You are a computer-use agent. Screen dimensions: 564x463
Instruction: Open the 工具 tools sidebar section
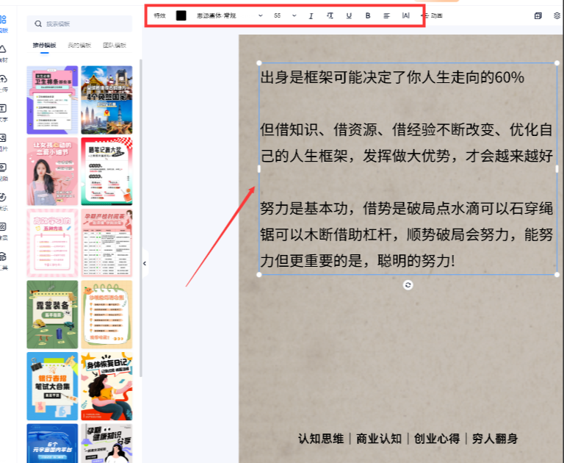pyautogui.click(x=3, y=261)
